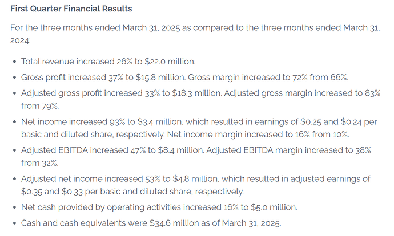Click the 'from 32%' continuation line

[40, 163]
